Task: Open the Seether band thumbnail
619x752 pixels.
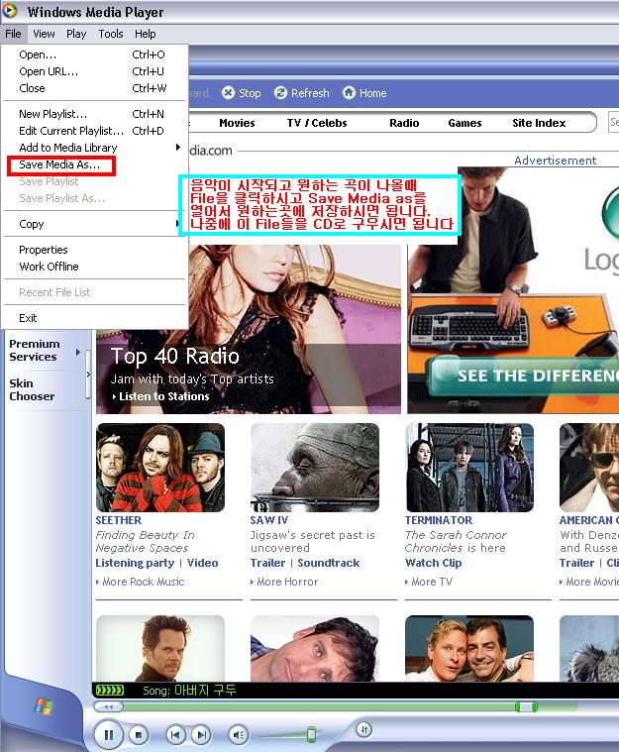Action: [x=159, y=468]
